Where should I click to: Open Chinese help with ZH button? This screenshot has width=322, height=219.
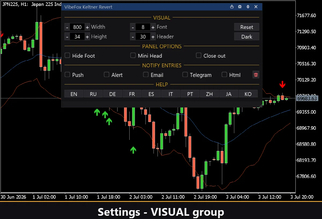[x=209, y=94]
